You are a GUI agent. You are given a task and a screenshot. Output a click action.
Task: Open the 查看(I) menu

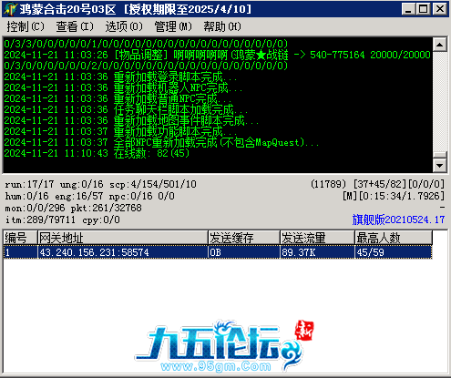pos(75,26)
